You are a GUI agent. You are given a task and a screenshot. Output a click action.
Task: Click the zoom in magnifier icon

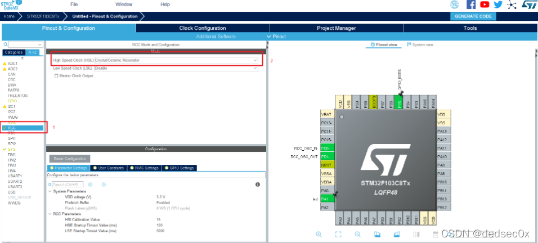(319, 235)
